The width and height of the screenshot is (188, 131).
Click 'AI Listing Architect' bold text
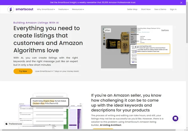coord(110,125)
